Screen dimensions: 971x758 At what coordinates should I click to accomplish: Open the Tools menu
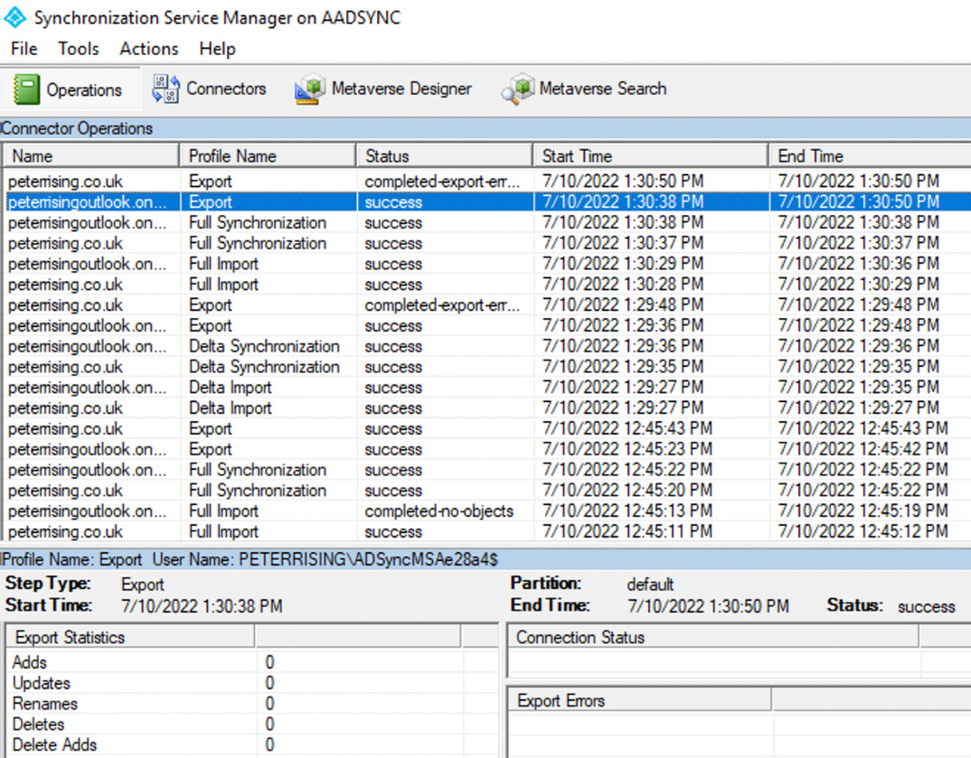[x=79, y=49]
